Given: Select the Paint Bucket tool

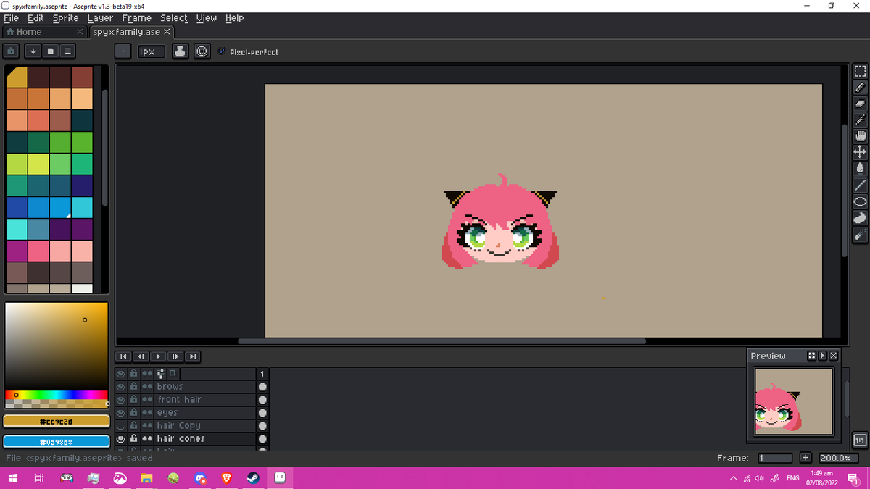Looking at the screenshot, I should (860, 168).
